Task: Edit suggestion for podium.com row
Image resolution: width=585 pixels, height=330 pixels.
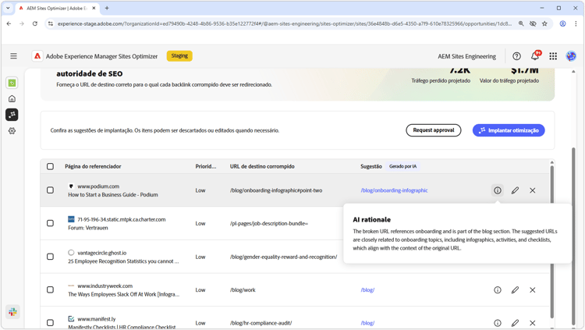Action: point(515,190)
